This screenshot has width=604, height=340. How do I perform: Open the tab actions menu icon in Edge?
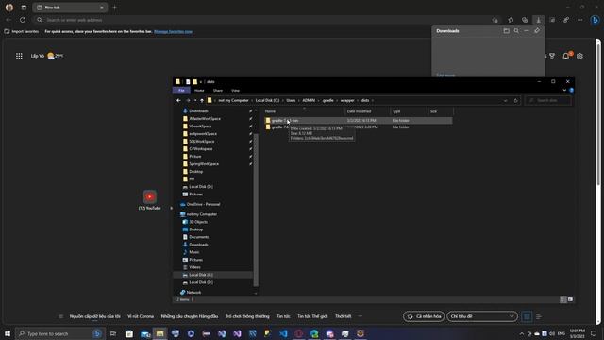(24, 8)
